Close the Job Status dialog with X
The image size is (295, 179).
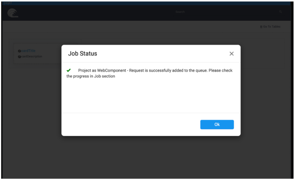(231, 53)
